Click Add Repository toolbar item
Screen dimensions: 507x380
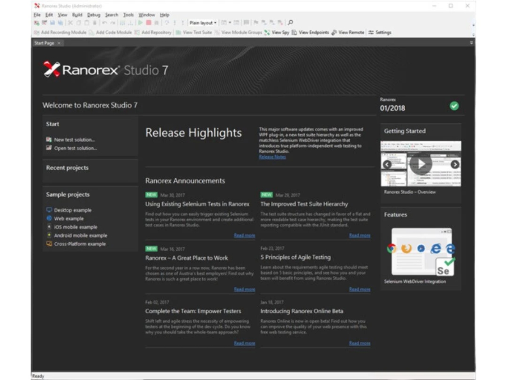point(153,33)
